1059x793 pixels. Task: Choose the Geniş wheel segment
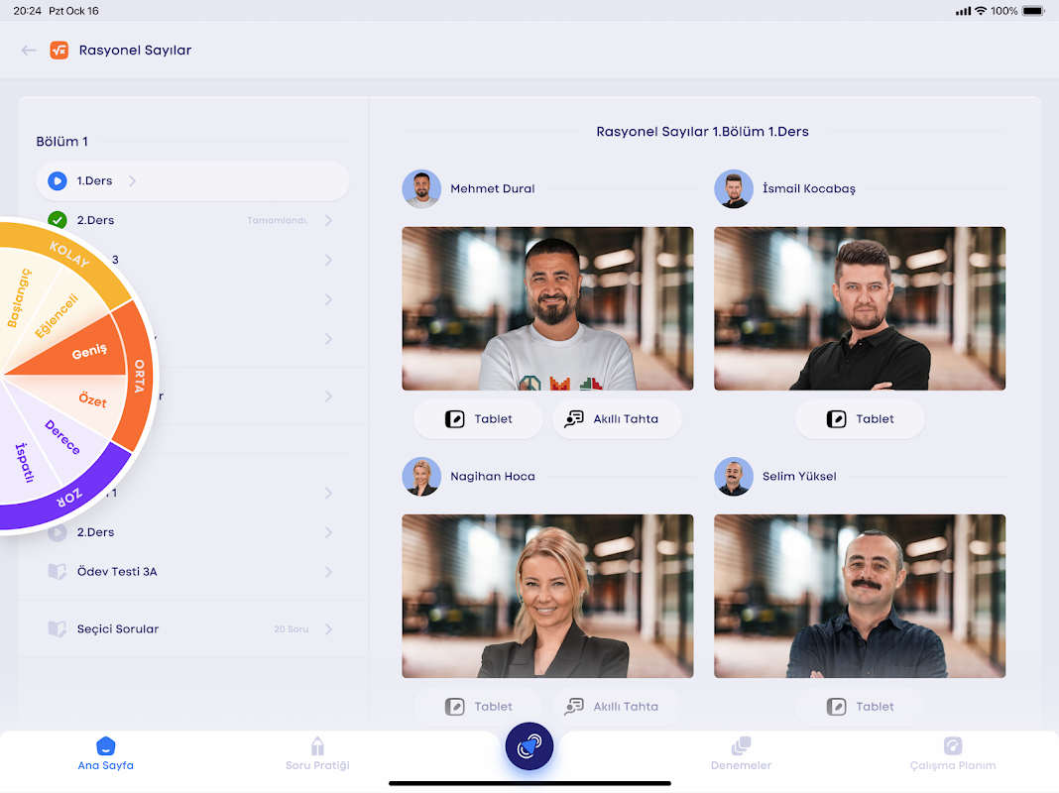click(x=89, y=352)
